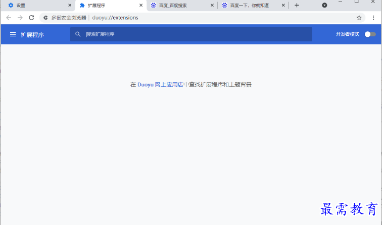This screenshot has height=225, width=382.
Task: Go back to previous page
Action: [9, 18]
